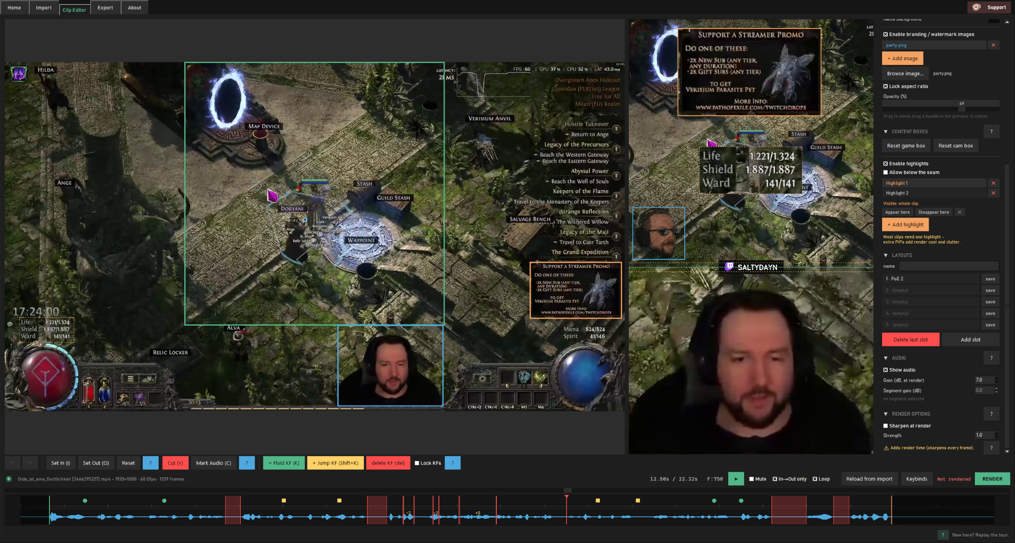Click the green RENDER button

click(992, 479)
